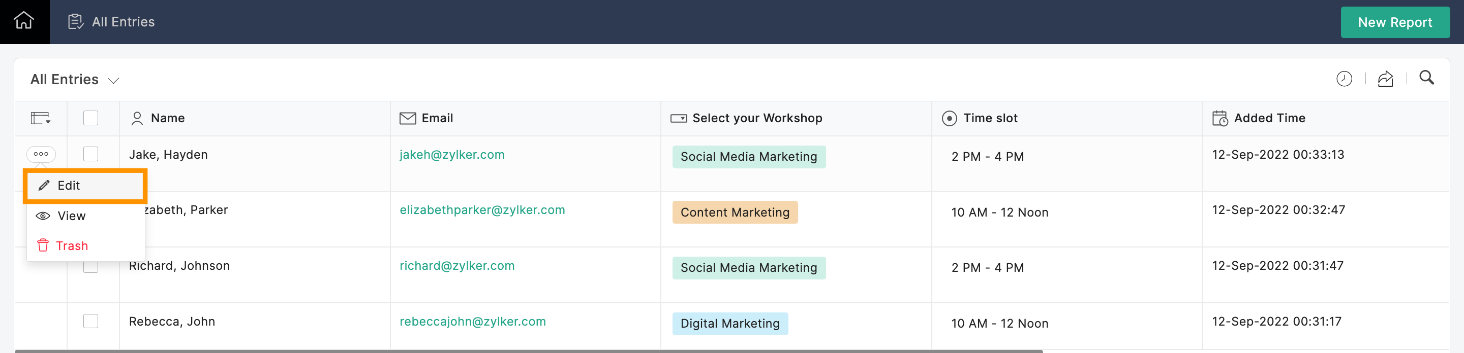Select the Rebecca, John row checkbox
The image size is (1464, 353).
click(x=91, y=321)
